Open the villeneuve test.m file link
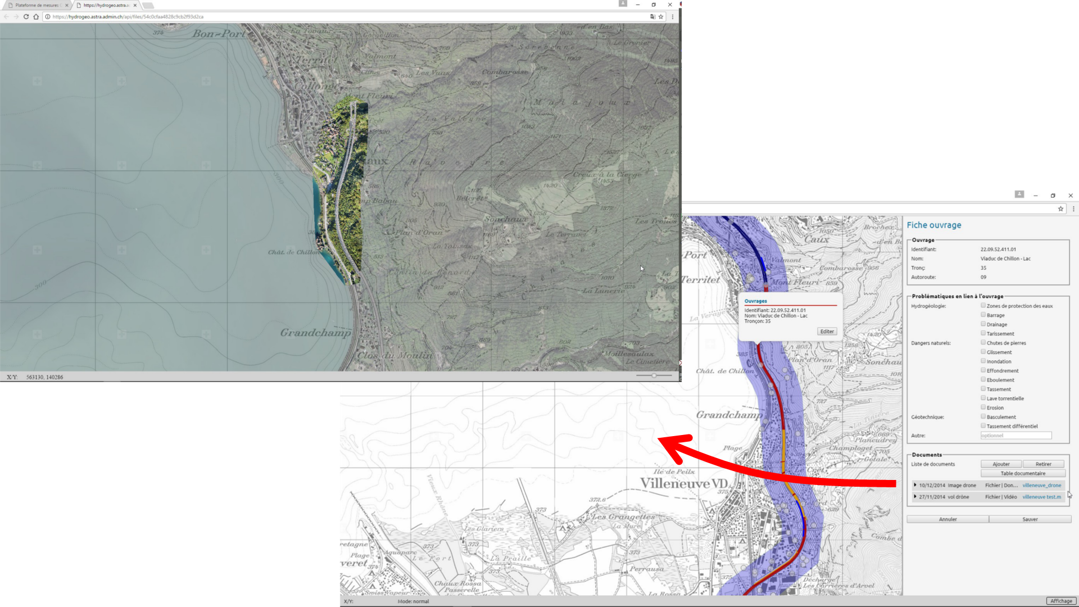The width and height of the screenshot is (1079, 607). 1042,497
